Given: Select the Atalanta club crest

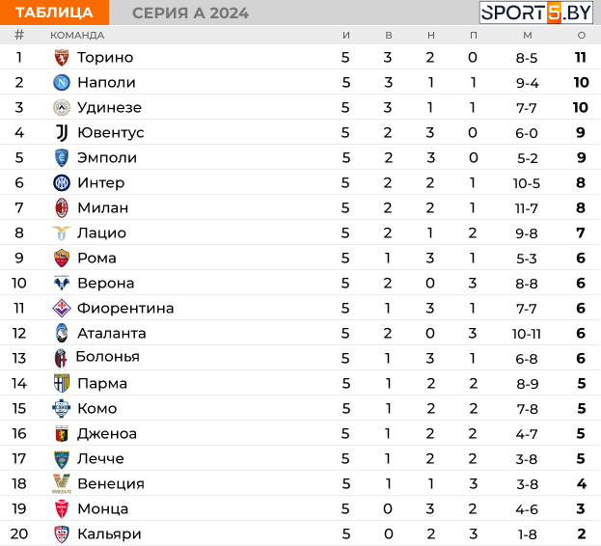Looking at the screenshot, I should click(x=62, y=333).
